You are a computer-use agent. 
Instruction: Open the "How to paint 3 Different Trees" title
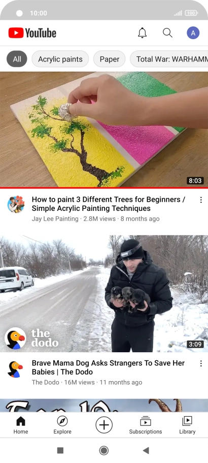coord(109,204)
